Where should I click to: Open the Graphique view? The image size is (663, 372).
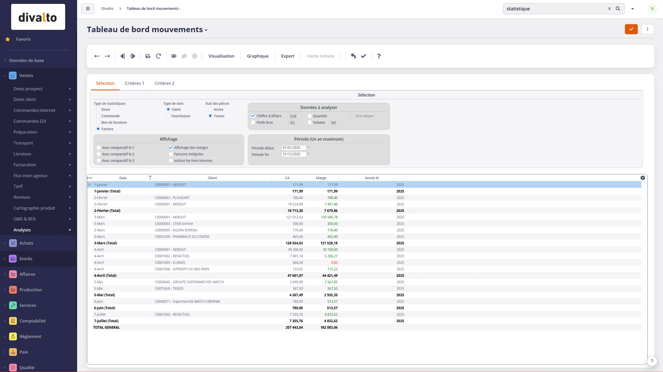(x=258, y=56)
